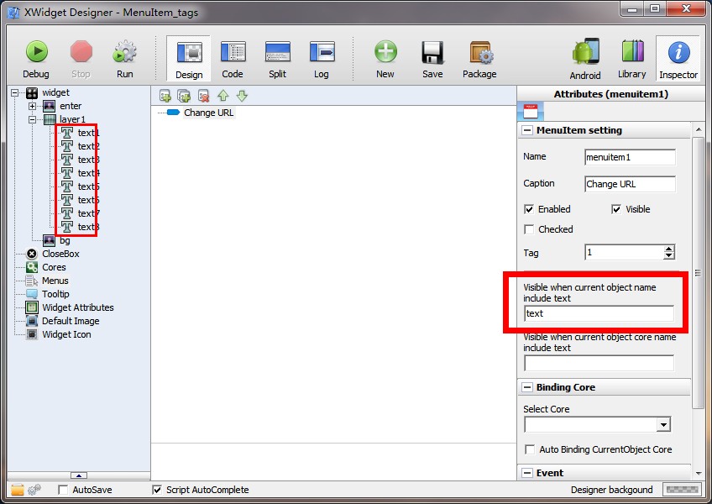
Task: Collapse the tree panel bottom arrow
Action: [x=79, y=475]
